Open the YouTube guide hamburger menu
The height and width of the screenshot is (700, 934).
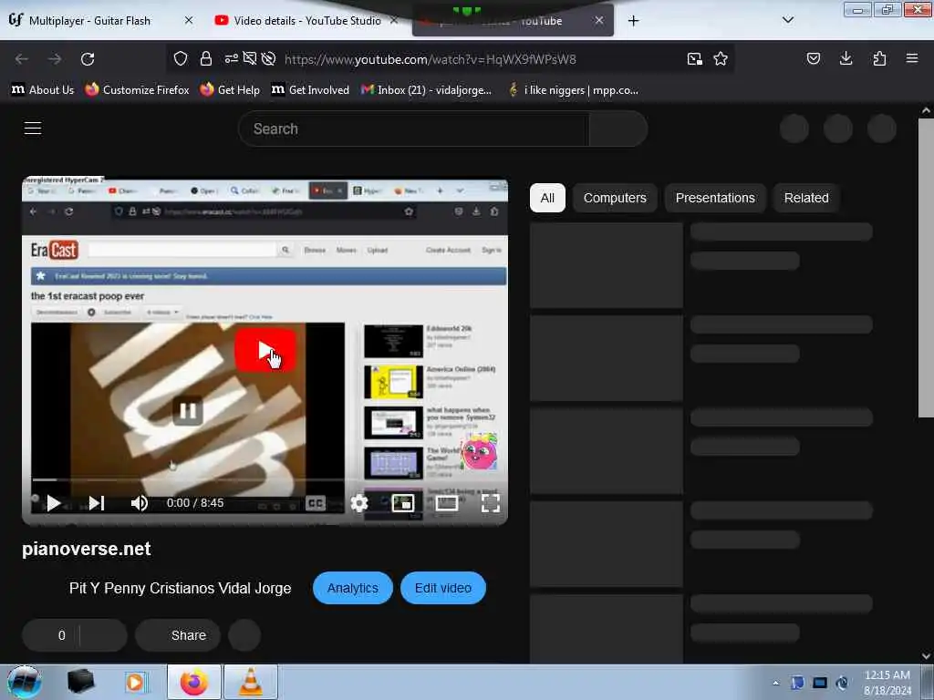pos(33,128)
